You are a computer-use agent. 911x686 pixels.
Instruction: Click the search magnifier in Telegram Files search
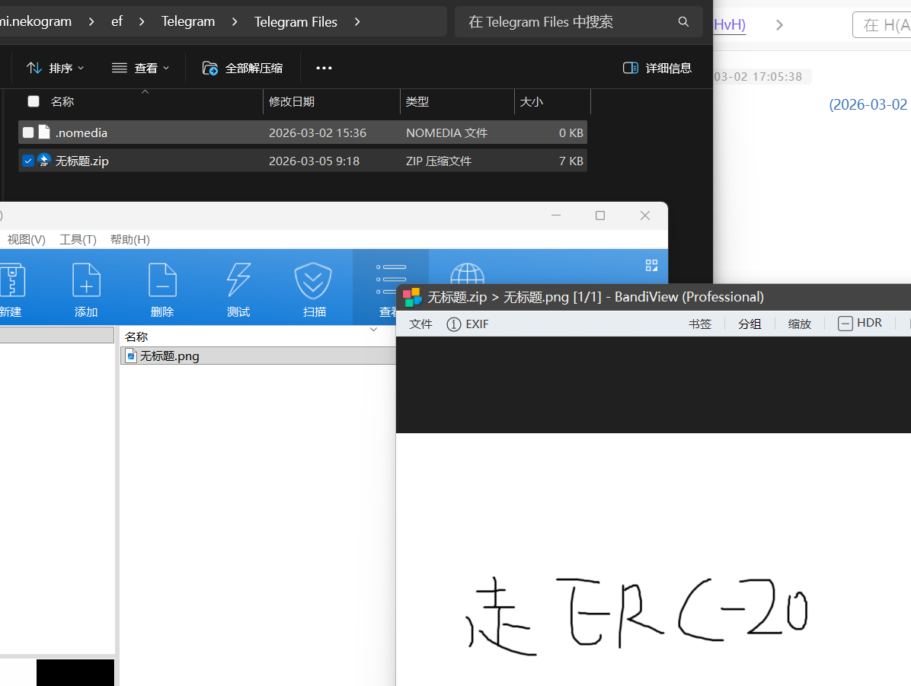tap(683, 21)
